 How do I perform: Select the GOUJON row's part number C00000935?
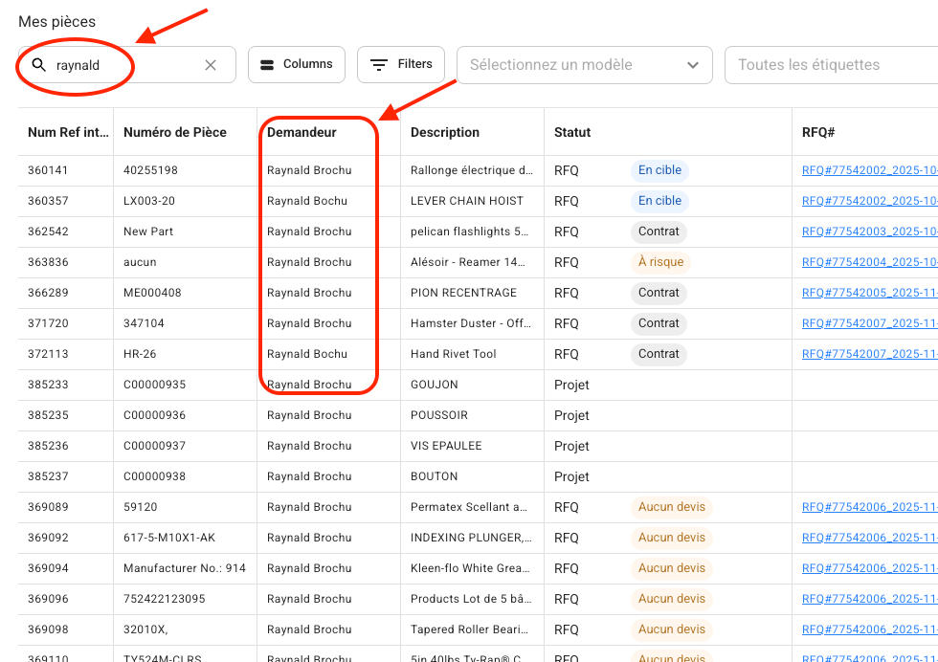point(154,385)
